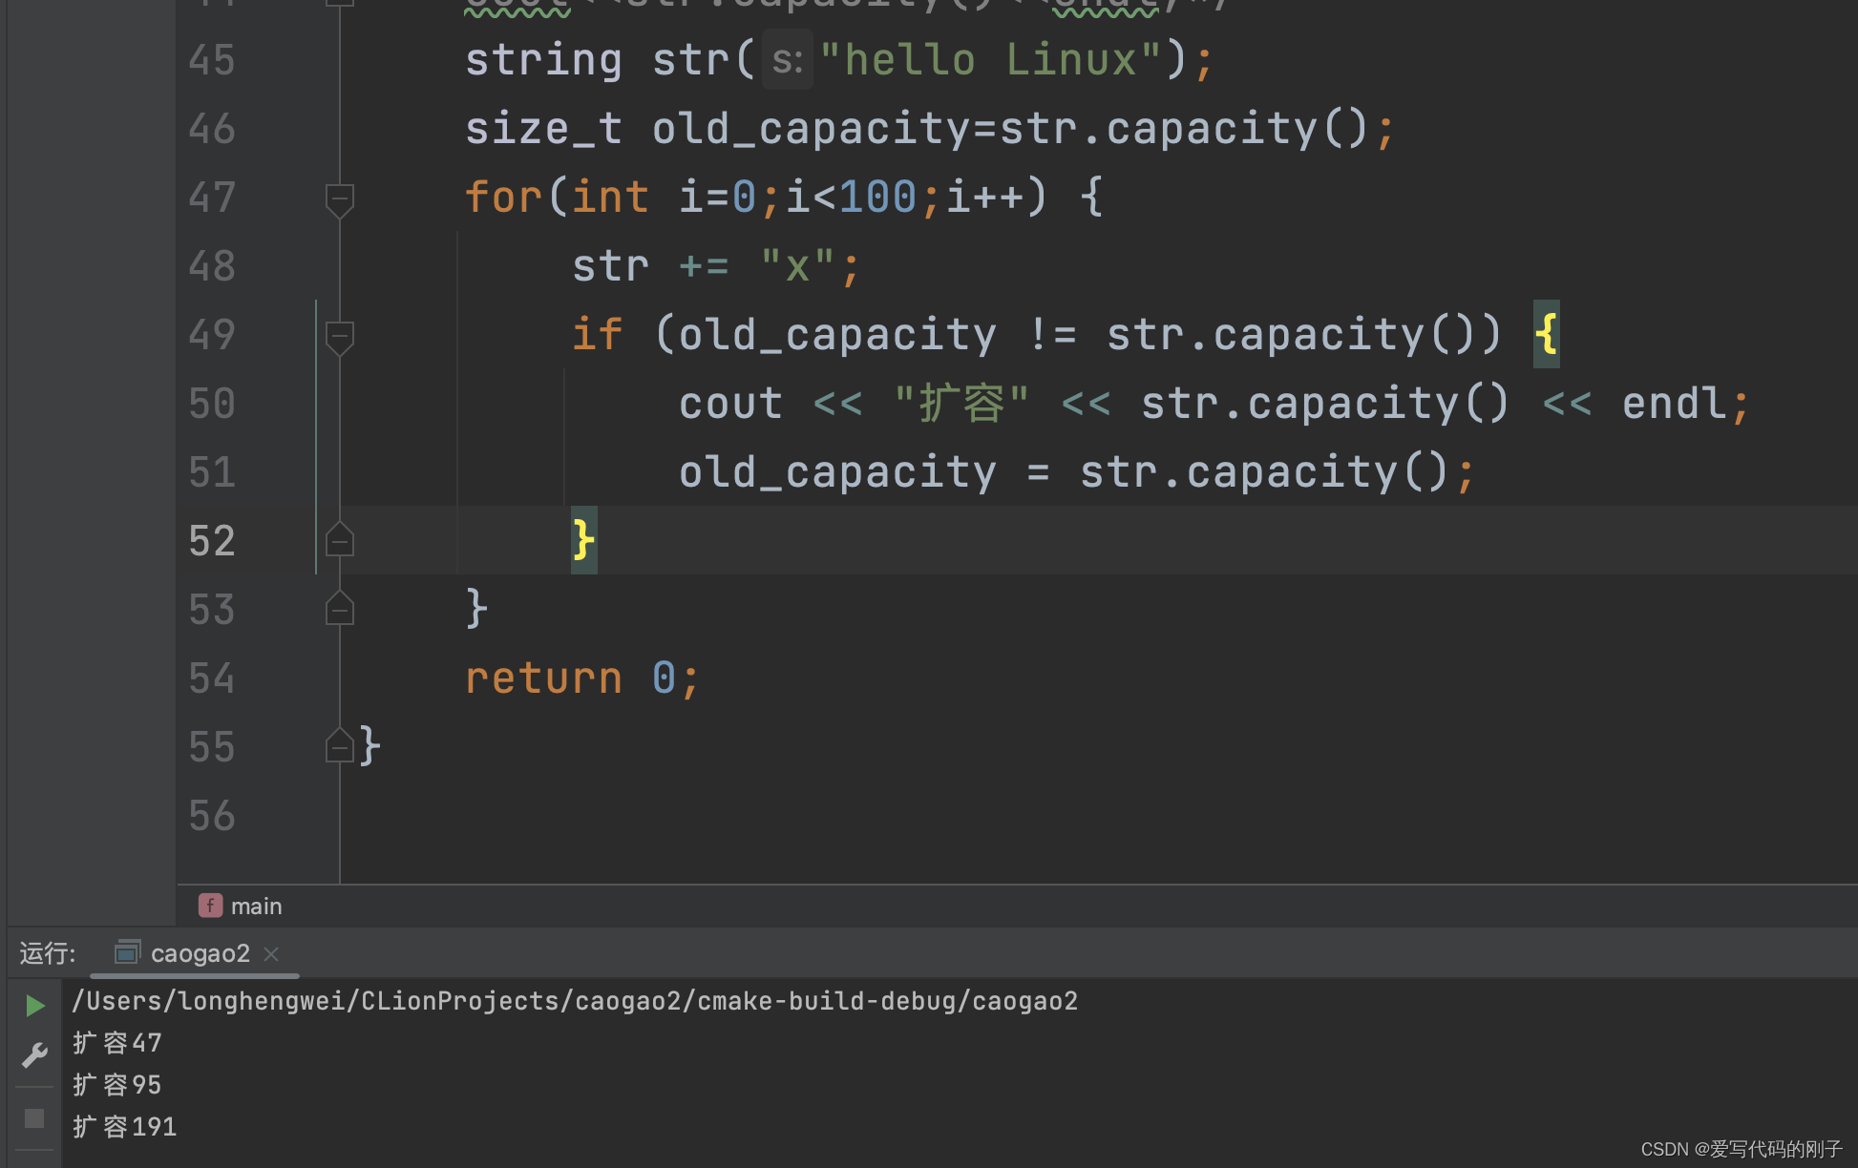Click console output line 扩容191
Viewport: 1858px width, 1168px height.
coord(125,1127)
